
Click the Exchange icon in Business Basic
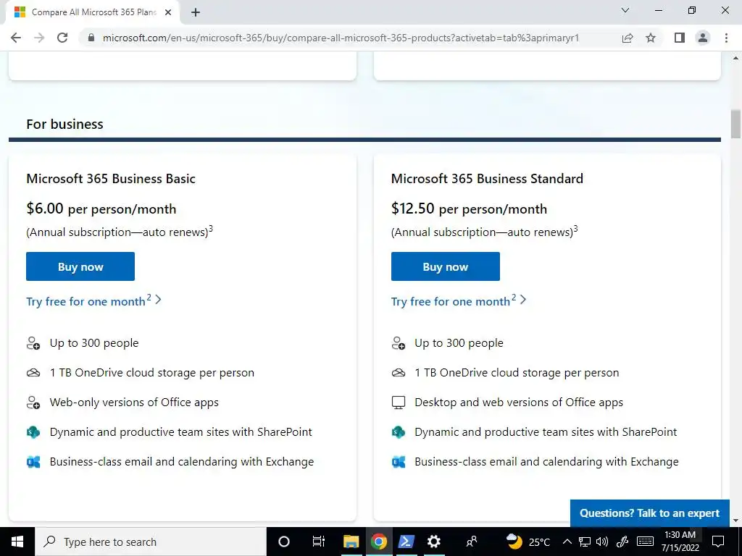click(x=33, y=462)
